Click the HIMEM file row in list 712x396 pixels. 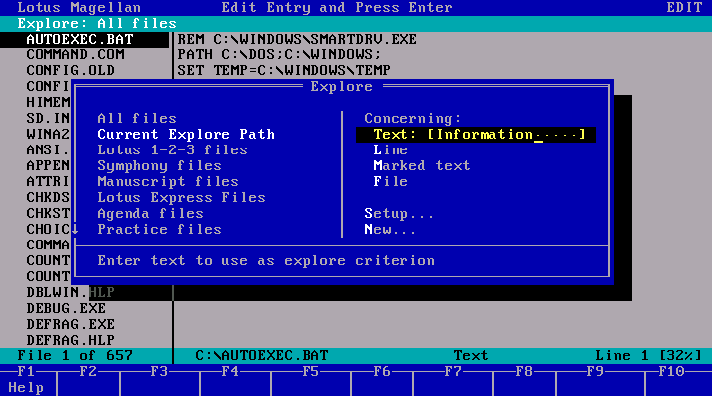pyautogui.click(x=48, y=102)
